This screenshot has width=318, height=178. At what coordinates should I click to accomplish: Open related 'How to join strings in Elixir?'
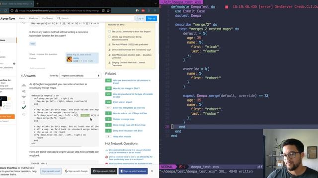coord(126,89)
